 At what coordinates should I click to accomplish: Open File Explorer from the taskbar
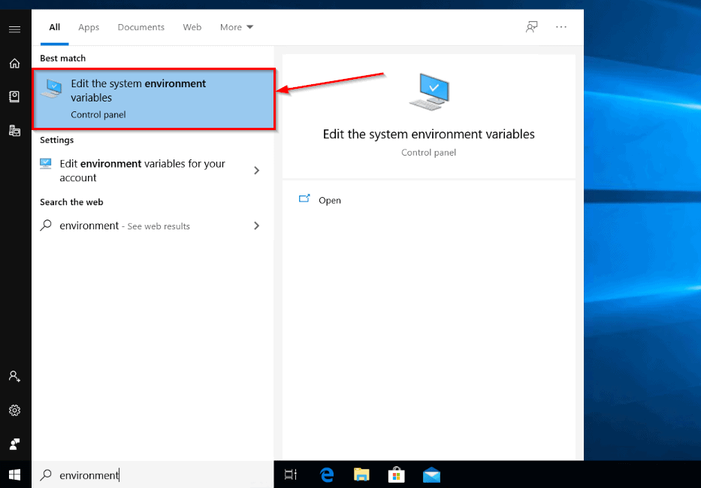(361, 474)
